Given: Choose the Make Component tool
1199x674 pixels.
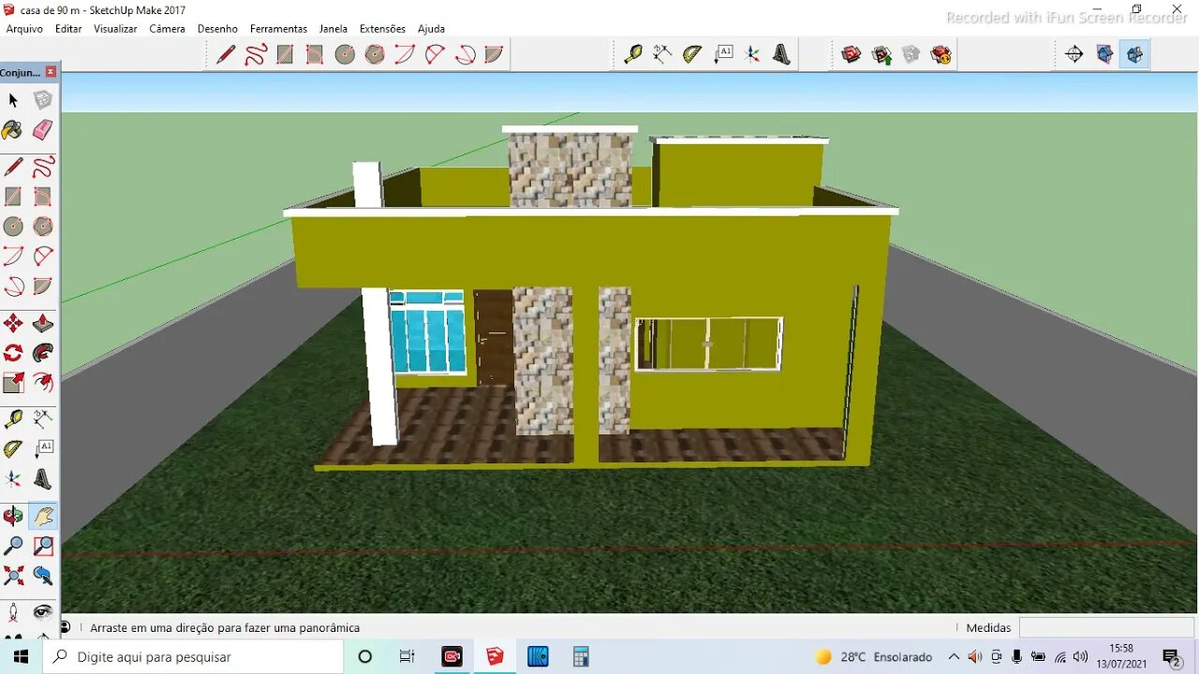Looking at the screenshot, I should tap(43, 100).
